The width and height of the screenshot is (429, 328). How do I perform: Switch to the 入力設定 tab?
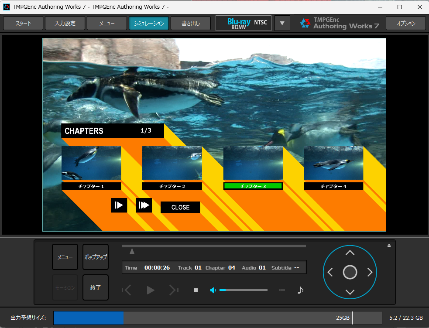(65, 24)
